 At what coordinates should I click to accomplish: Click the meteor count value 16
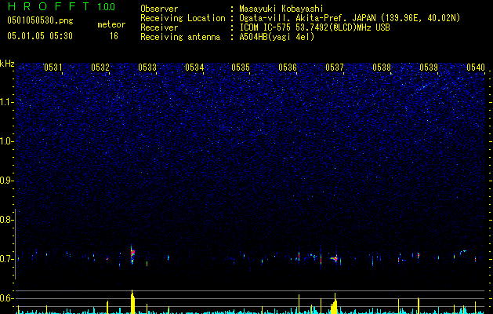pyautogui.click(x=114, y=36)
